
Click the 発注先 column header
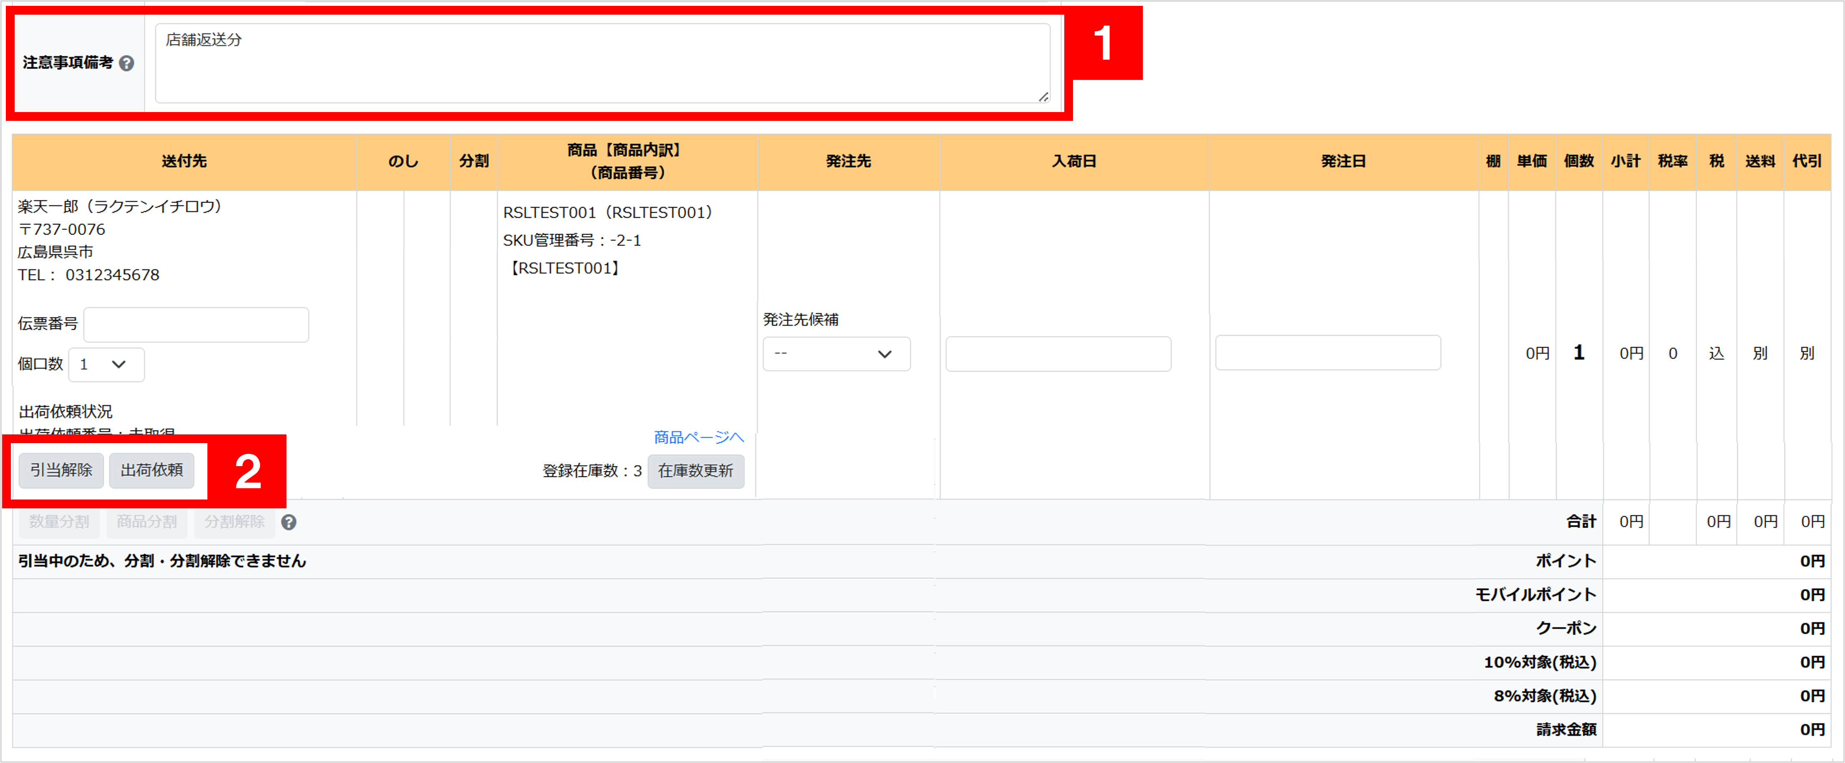click(848, 161)
